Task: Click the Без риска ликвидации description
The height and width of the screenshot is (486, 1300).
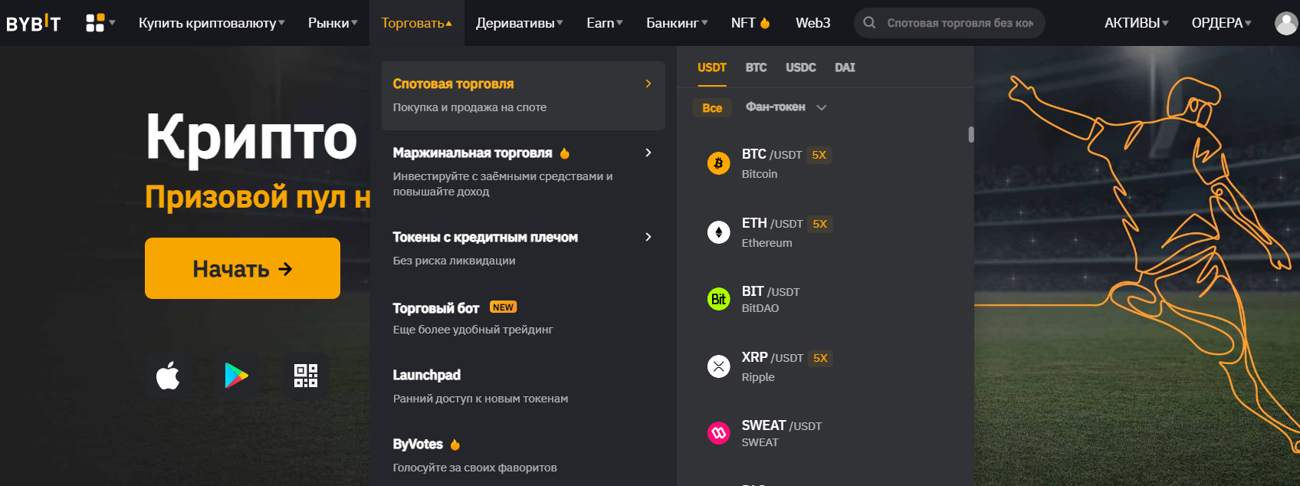Action: 454,261
